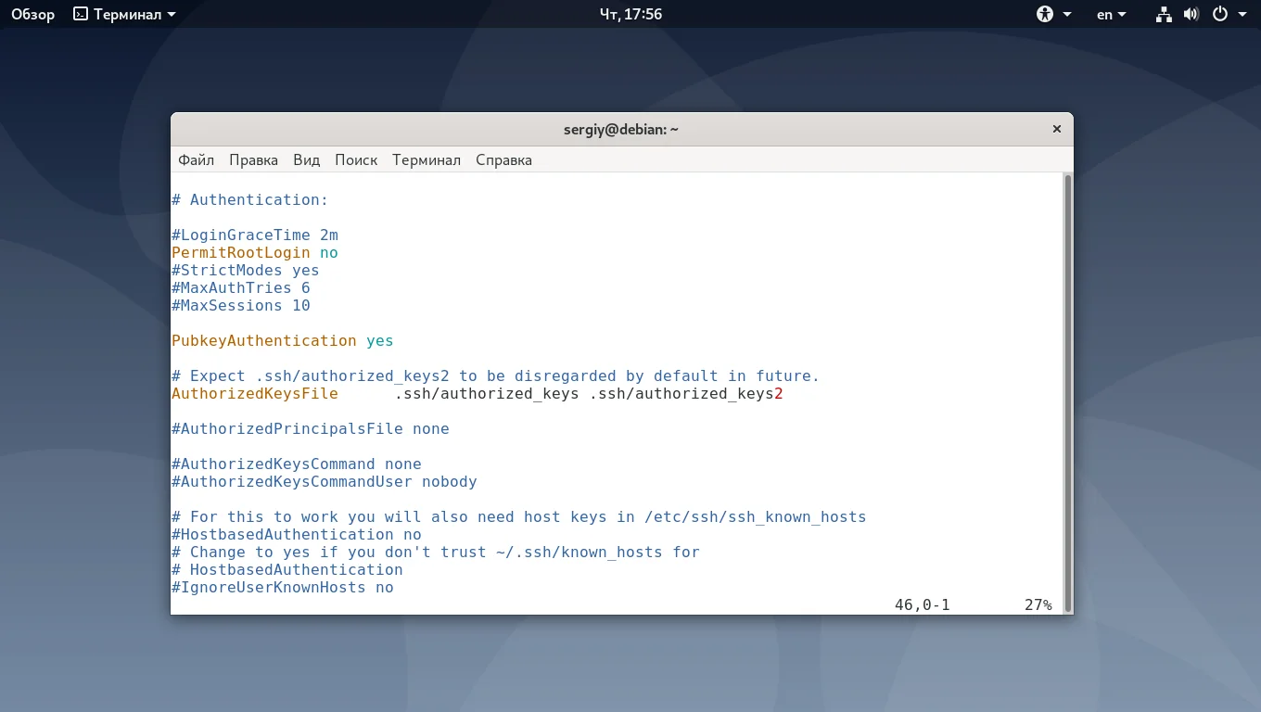Open the Вид menu

[306, 159]
